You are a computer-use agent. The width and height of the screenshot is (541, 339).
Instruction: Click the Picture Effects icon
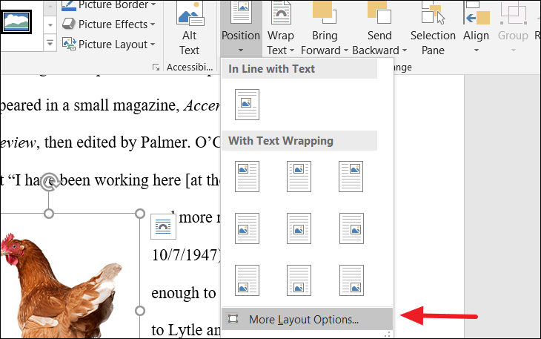click(x=68, y=24)
